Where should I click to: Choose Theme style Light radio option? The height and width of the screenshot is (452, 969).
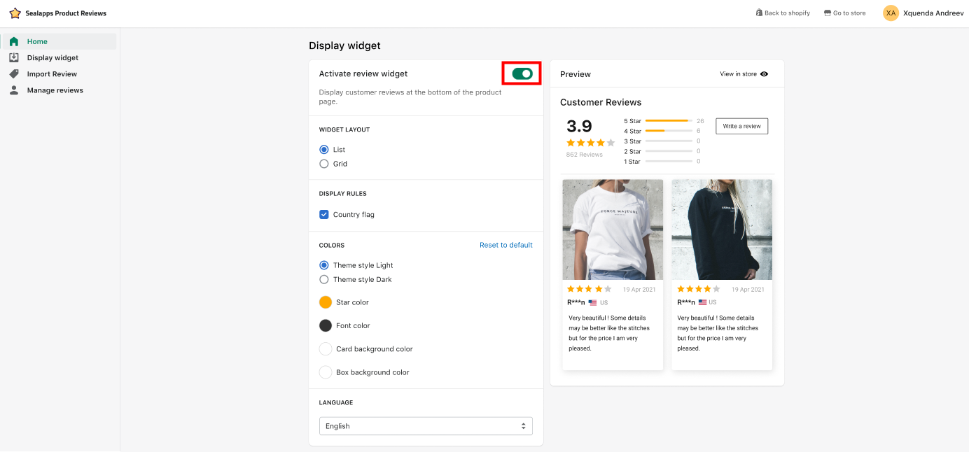point(323,264)
